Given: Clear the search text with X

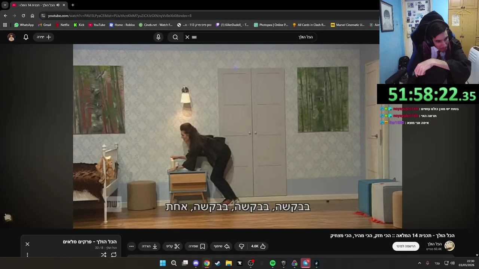Looking at the screenshot, I should [187, 37].
